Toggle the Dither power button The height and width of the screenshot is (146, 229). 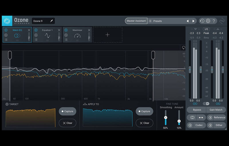(210, 125)
